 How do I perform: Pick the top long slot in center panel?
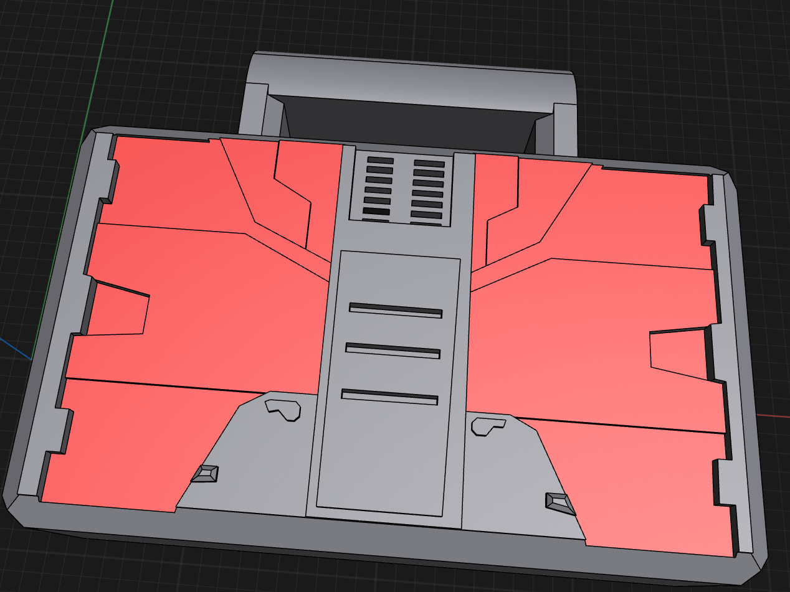point(396,310)
